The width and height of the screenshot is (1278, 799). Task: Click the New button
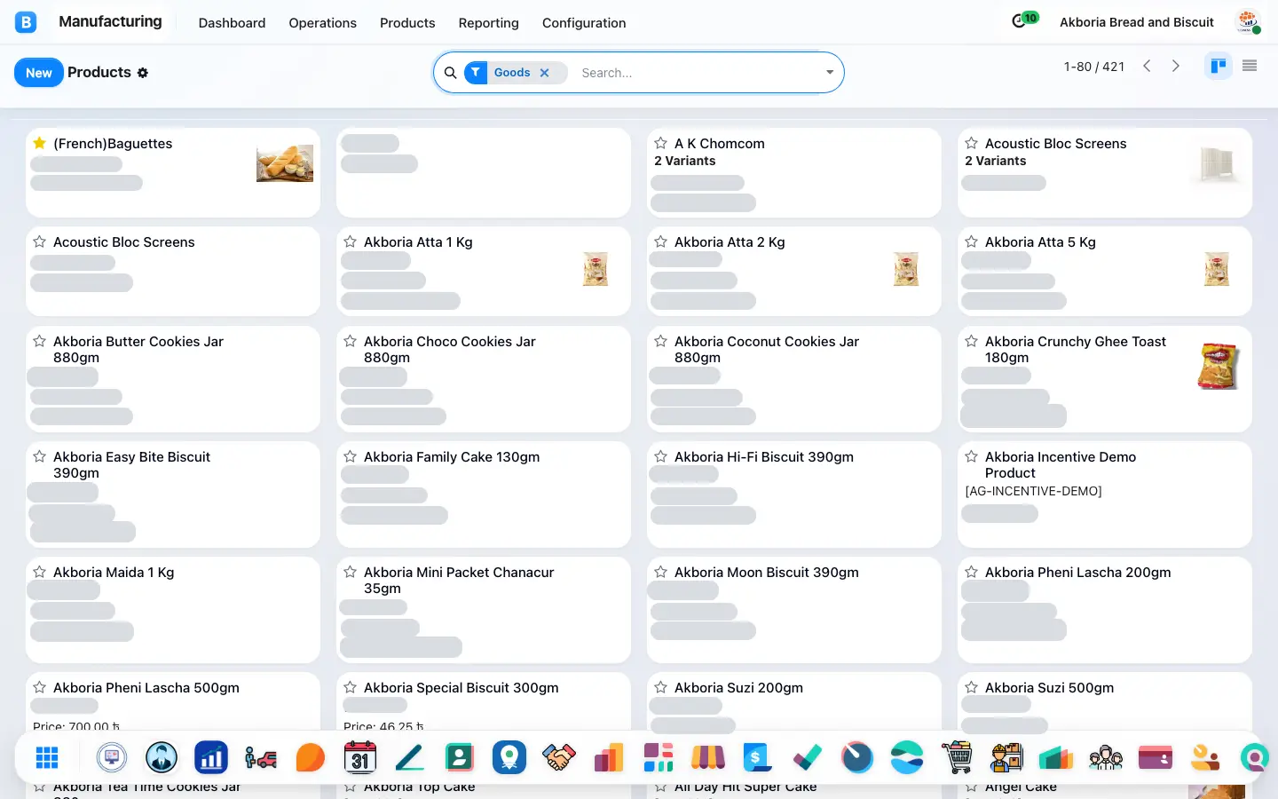tap(39, 73)
